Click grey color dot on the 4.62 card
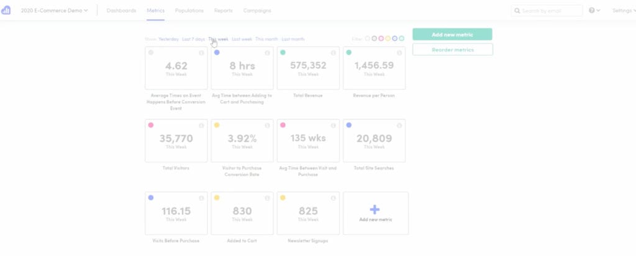The width and height of the screenshot is (636, 256). pyautogui.click(x=151, y=53)
